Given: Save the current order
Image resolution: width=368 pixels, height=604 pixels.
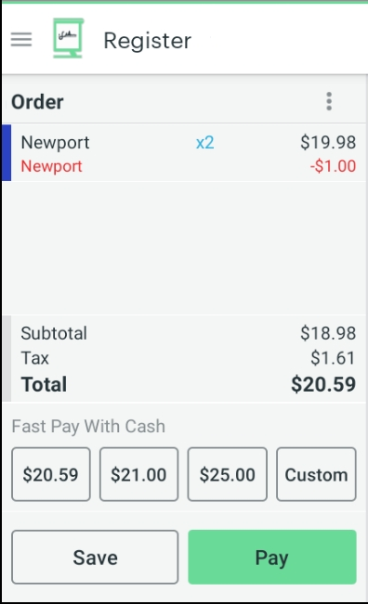Looking at the screenshot, I should [x=95, y=557].
